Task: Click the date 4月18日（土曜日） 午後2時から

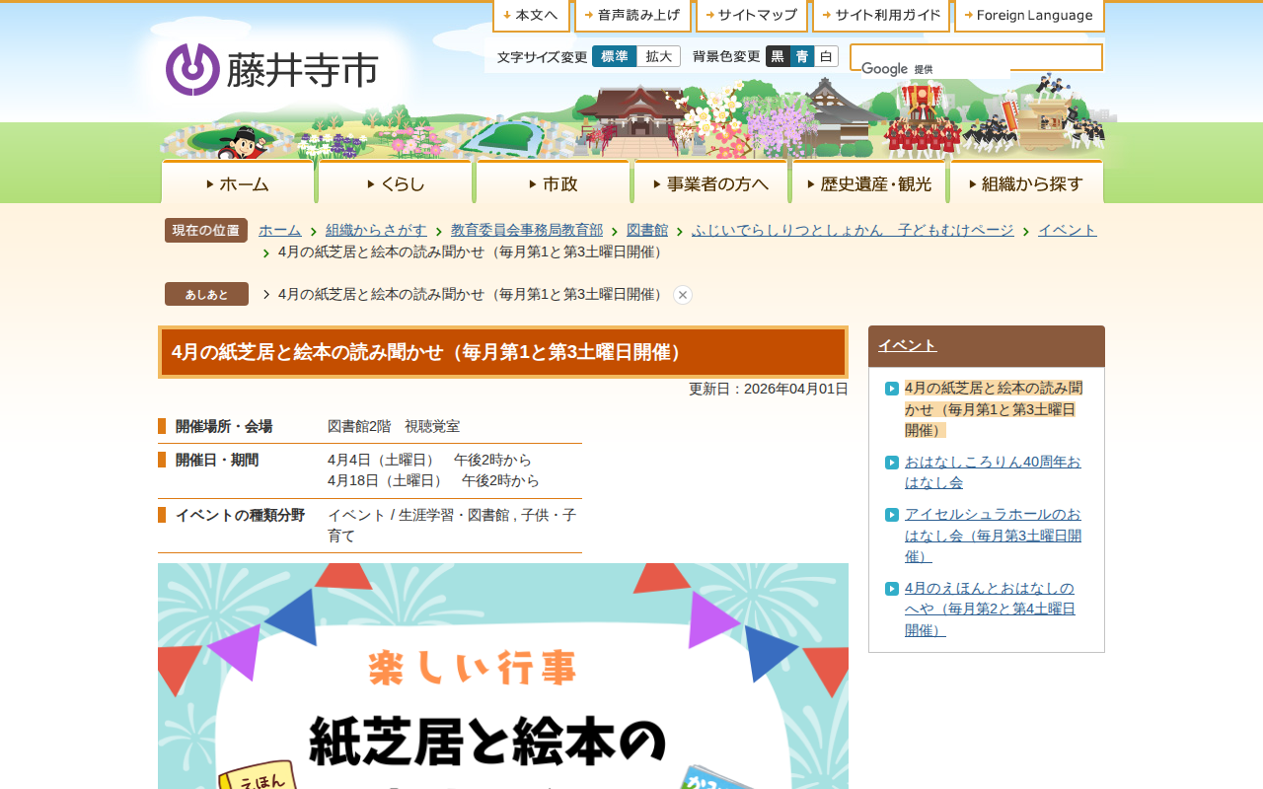Action: click(x=433, y=480)
